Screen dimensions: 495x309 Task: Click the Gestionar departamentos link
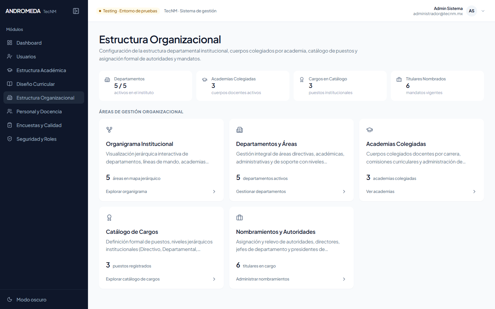coord(261,192)
